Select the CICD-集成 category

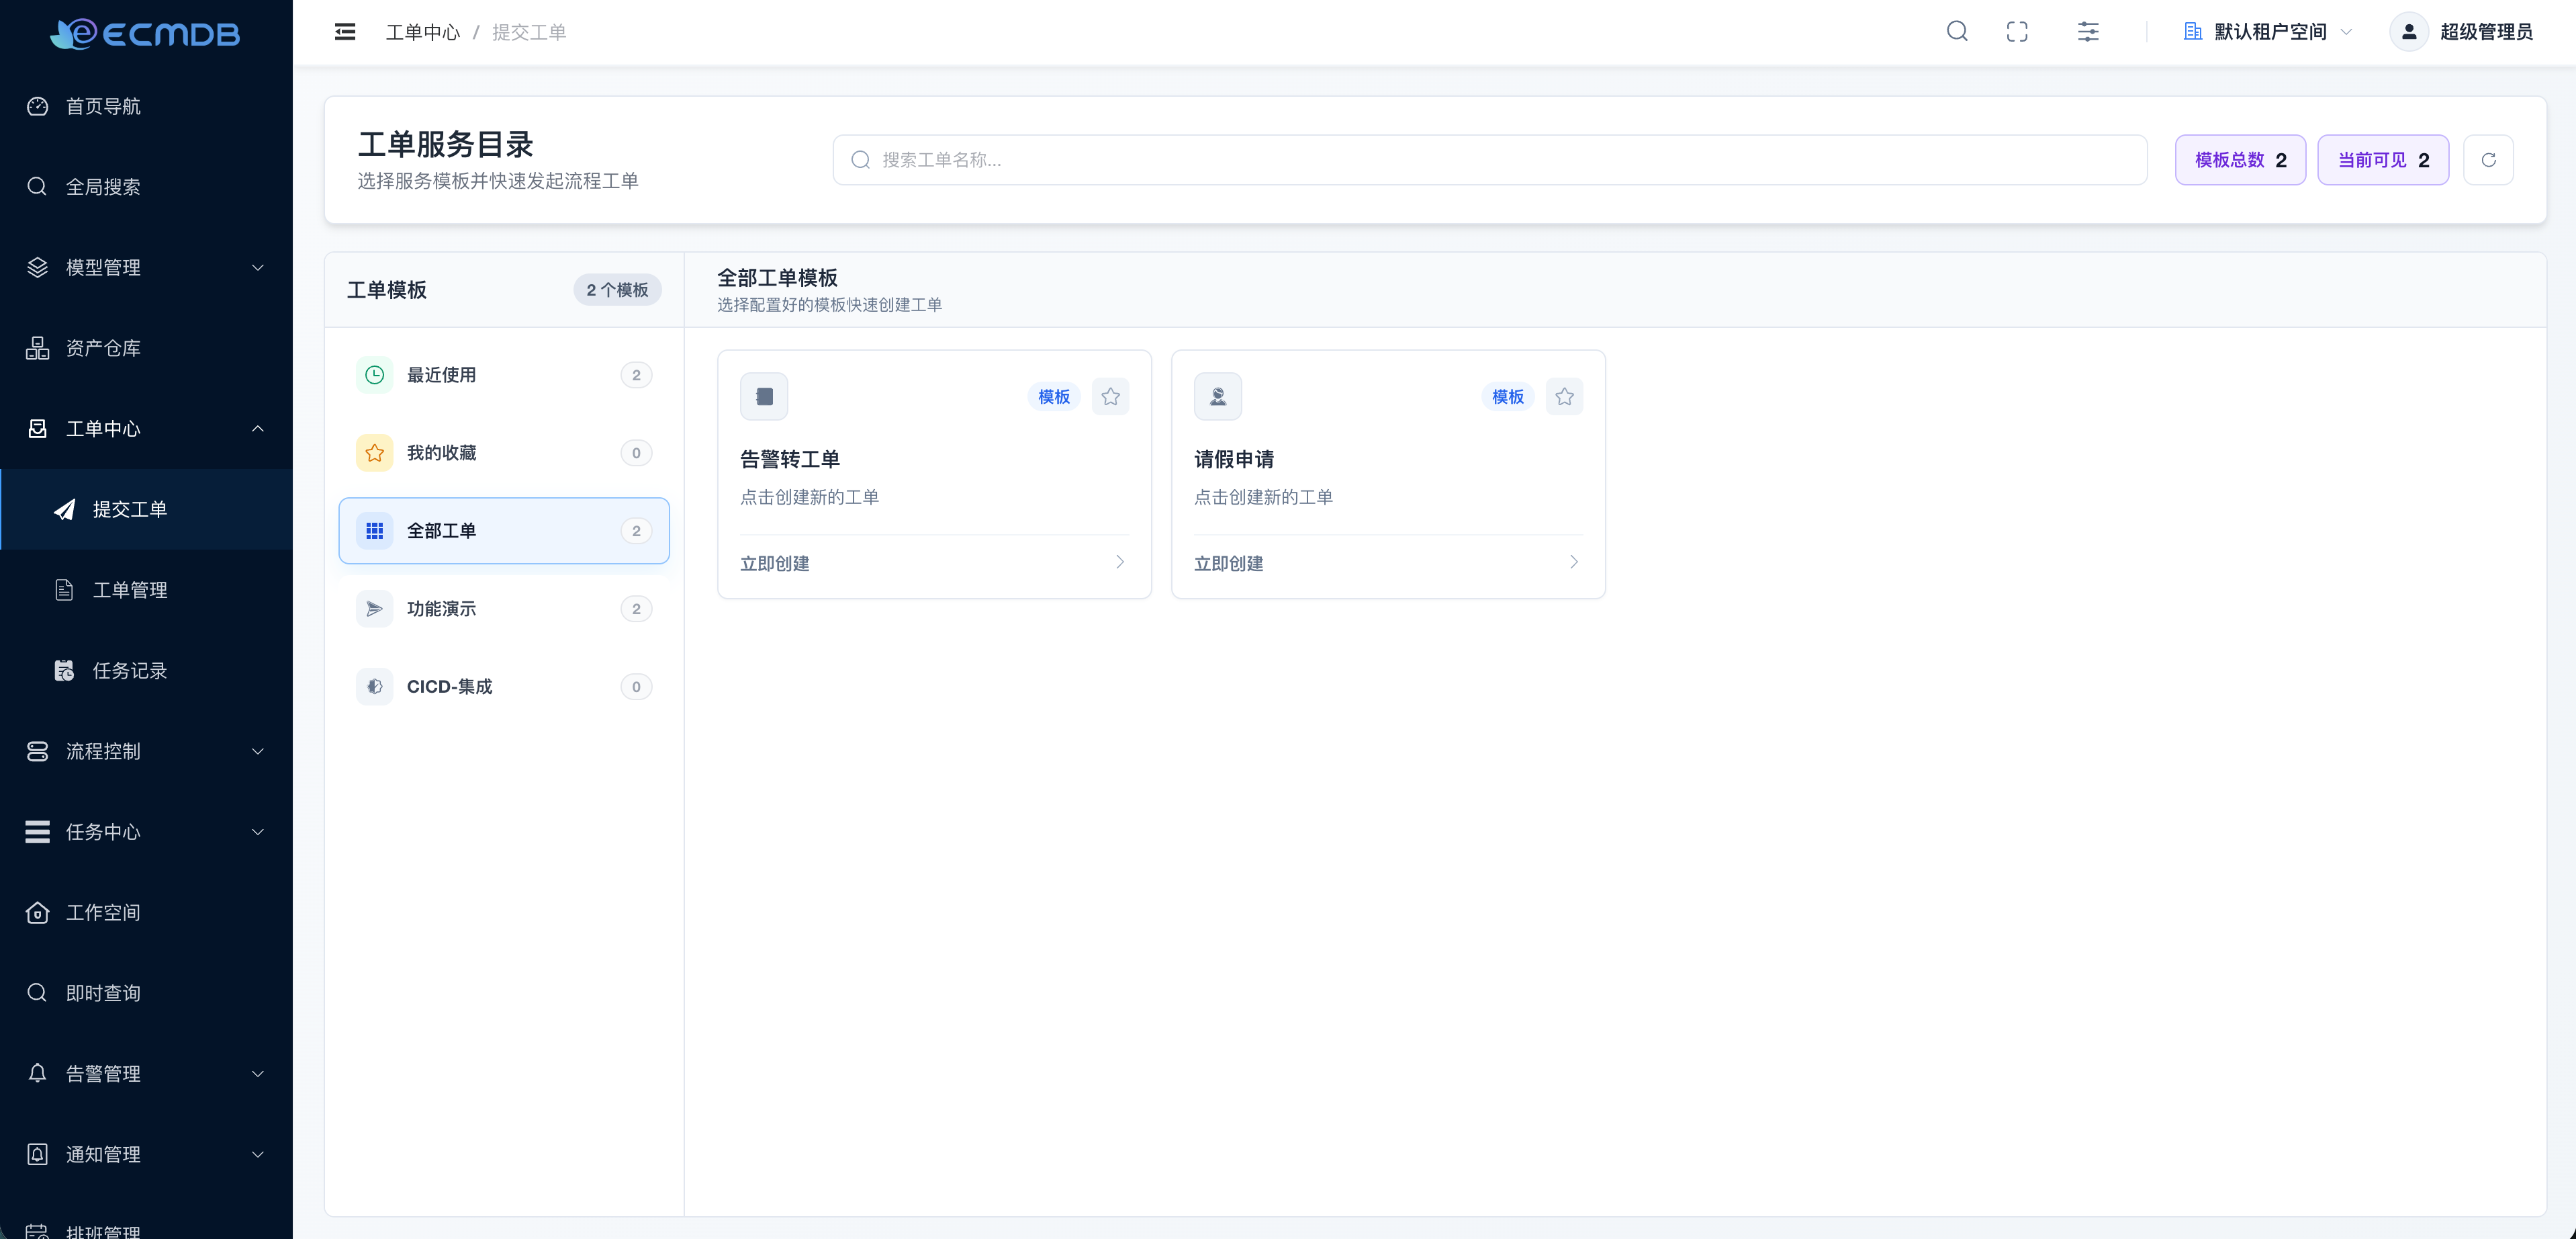pos(504,687)
